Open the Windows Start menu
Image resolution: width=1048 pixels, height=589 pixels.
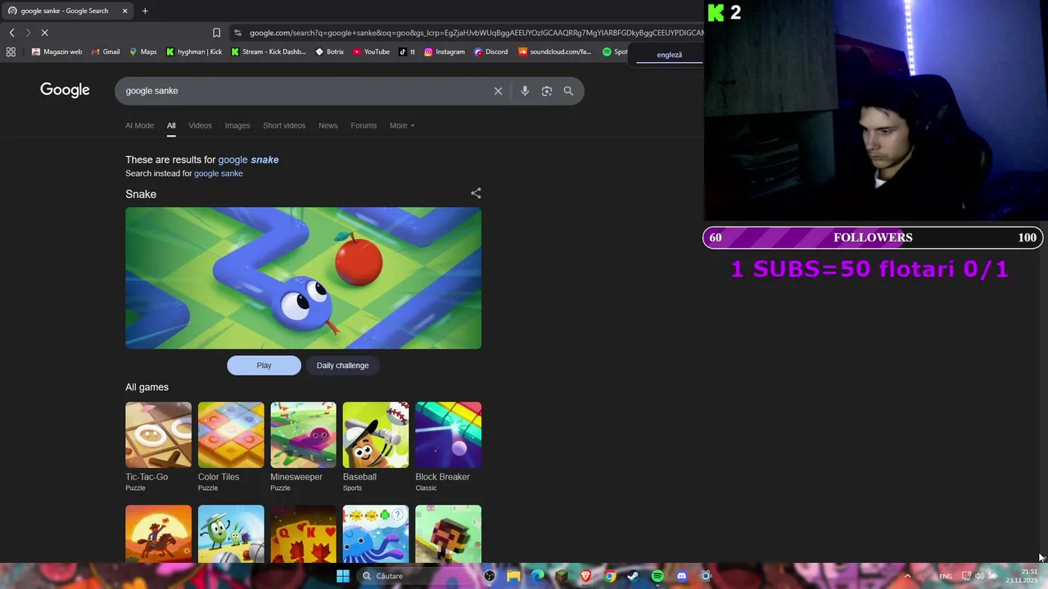343,576
